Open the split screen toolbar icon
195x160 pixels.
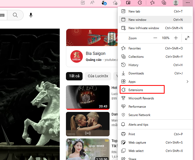tap(83, 3)
